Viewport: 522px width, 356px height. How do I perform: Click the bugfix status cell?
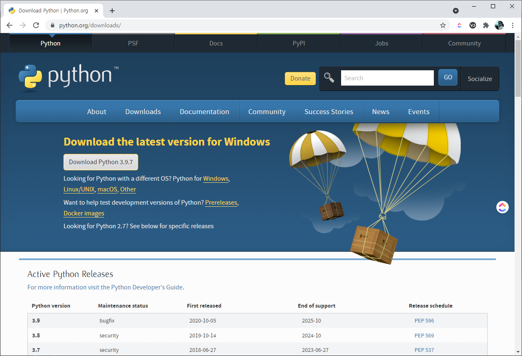point(108,320)
